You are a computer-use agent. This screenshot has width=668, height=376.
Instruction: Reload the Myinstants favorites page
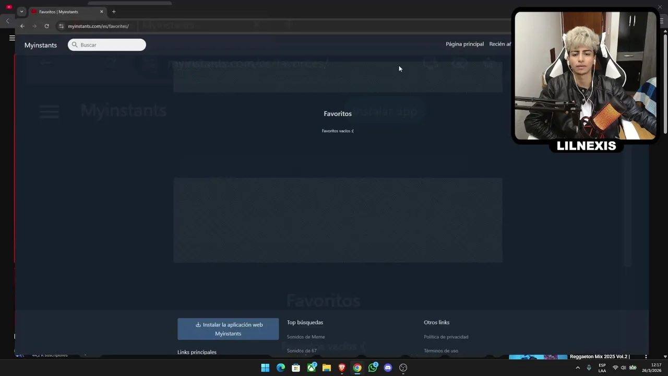46,26
